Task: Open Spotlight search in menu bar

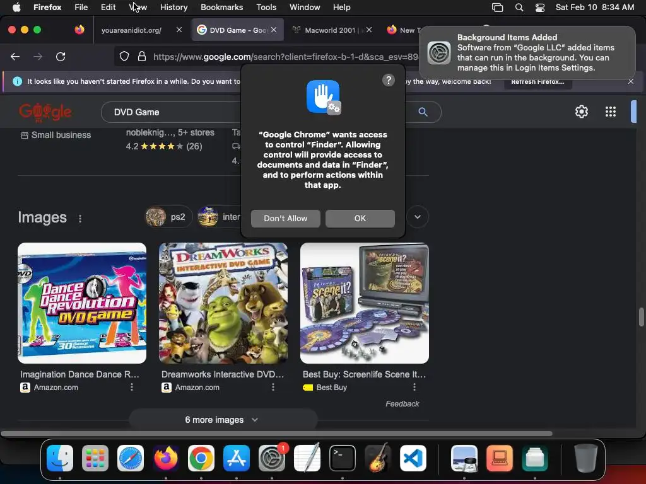Action: [519, 8]
